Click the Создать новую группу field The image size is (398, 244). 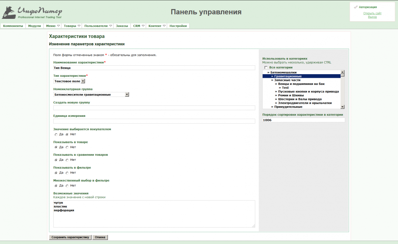154,108
